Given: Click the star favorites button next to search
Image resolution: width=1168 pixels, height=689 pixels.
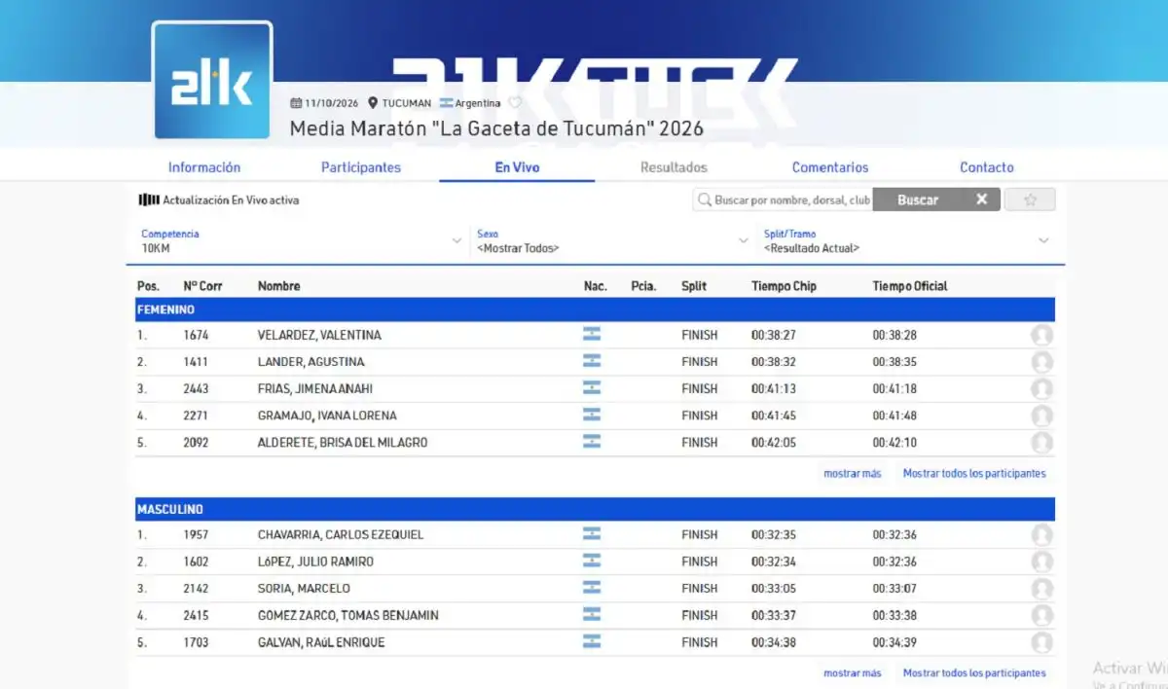Looking at the screenshot, I should (1030, 199).
